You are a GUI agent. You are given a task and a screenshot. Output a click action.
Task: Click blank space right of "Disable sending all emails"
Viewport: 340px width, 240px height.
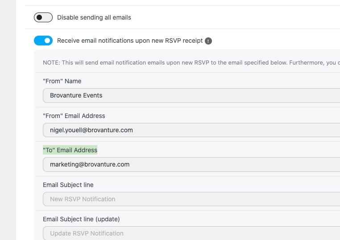(x=223, y=17)
